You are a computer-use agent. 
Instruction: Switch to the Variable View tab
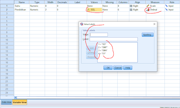tap(20, 102)
